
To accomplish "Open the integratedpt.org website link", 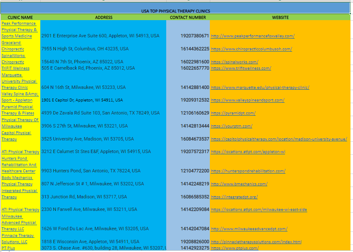I will (x=234, y=197).
